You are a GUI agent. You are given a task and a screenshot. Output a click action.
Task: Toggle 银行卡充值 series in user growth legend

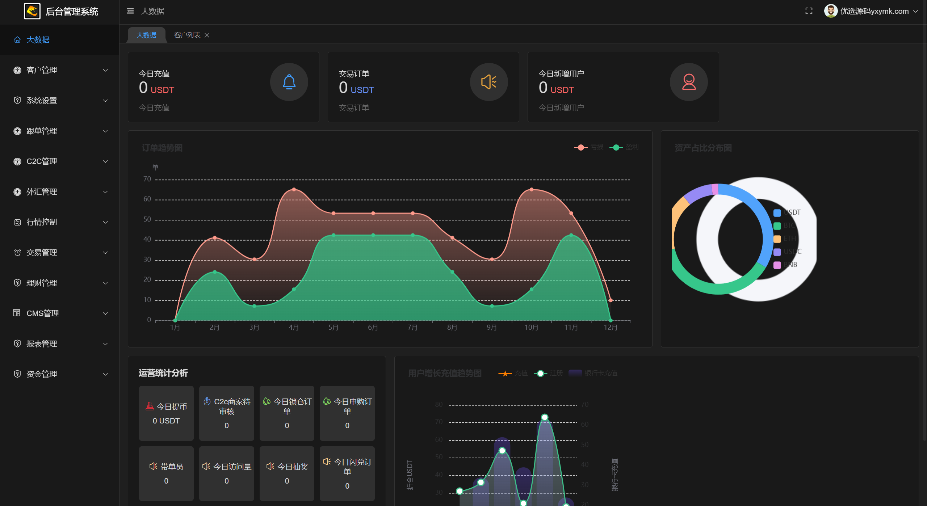593,373
